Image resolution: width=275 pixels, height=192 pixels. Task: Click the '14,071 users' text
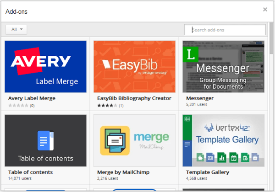click(20, 179)
